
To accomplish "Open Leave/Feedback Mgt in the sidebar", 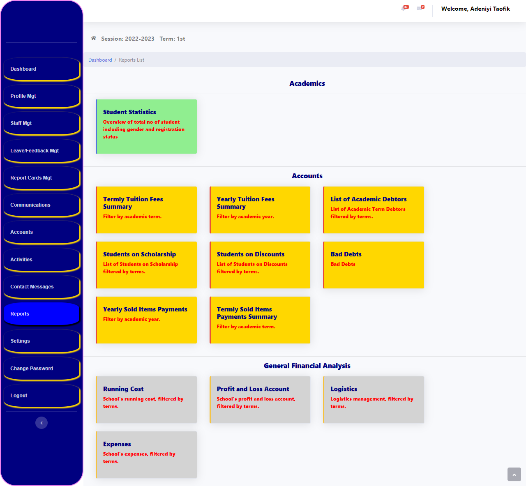I will (42, 151).
